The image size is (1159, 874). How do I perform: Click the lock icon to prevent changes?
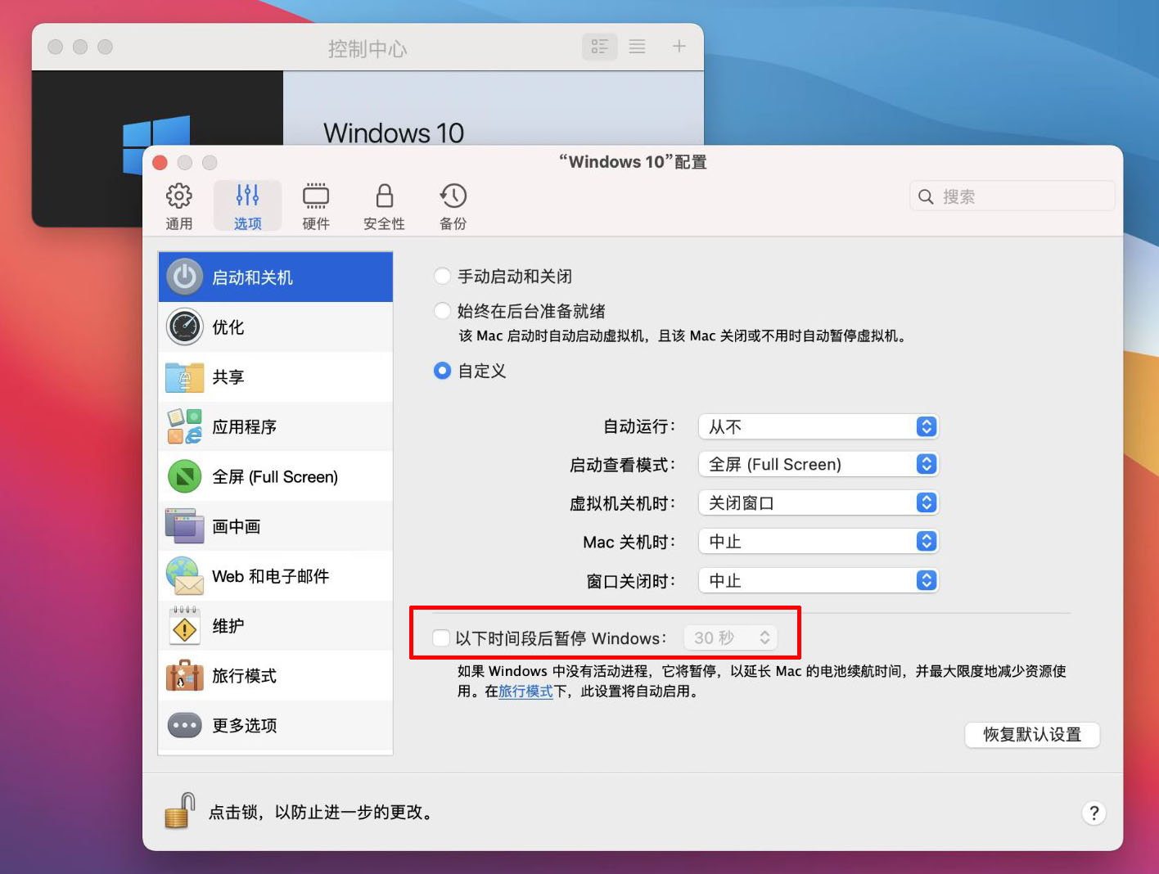click(x=180, y=811)
